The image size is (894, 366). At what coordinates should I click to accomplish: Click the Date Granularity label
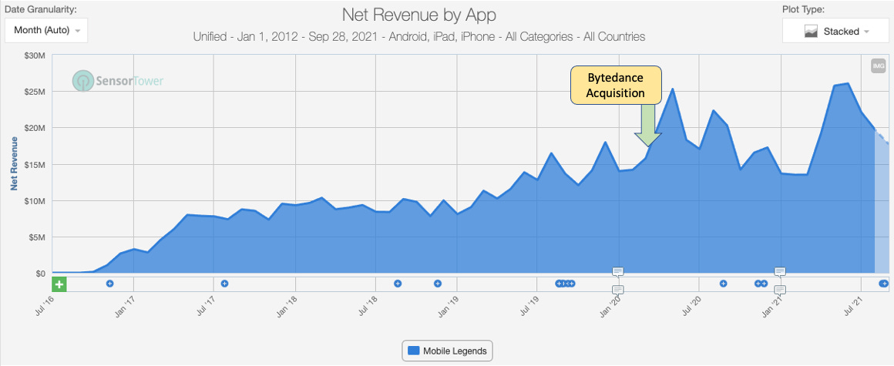point(41,10)
